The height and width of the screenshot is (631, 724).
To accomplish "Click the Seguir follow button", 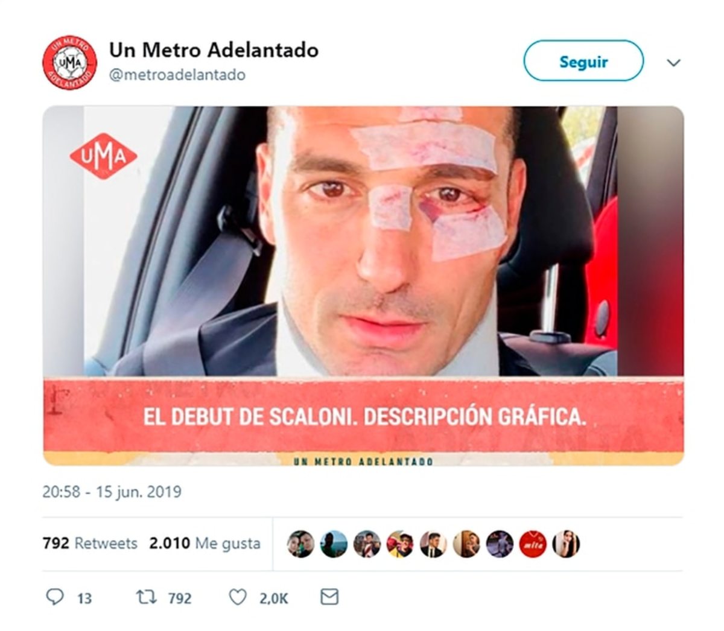I will (583, 61).
